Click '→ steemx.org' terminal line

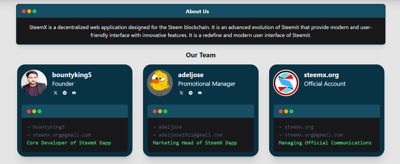296,127
